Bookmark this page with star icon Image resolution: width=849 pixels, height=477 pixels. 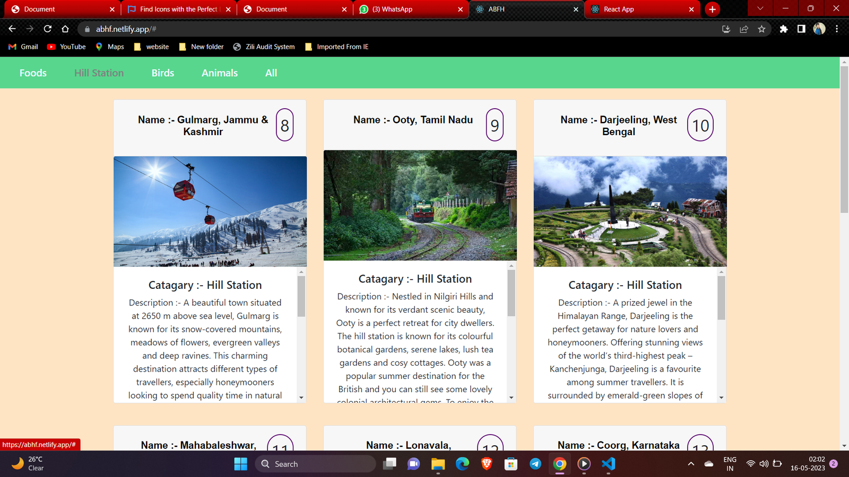[761, 29]
